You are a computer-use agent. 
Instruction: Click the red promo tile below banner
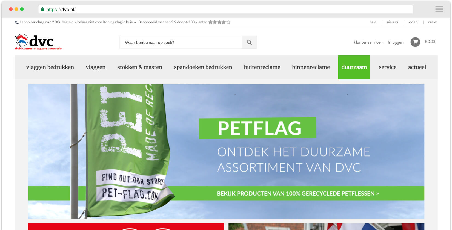(126, 227)
